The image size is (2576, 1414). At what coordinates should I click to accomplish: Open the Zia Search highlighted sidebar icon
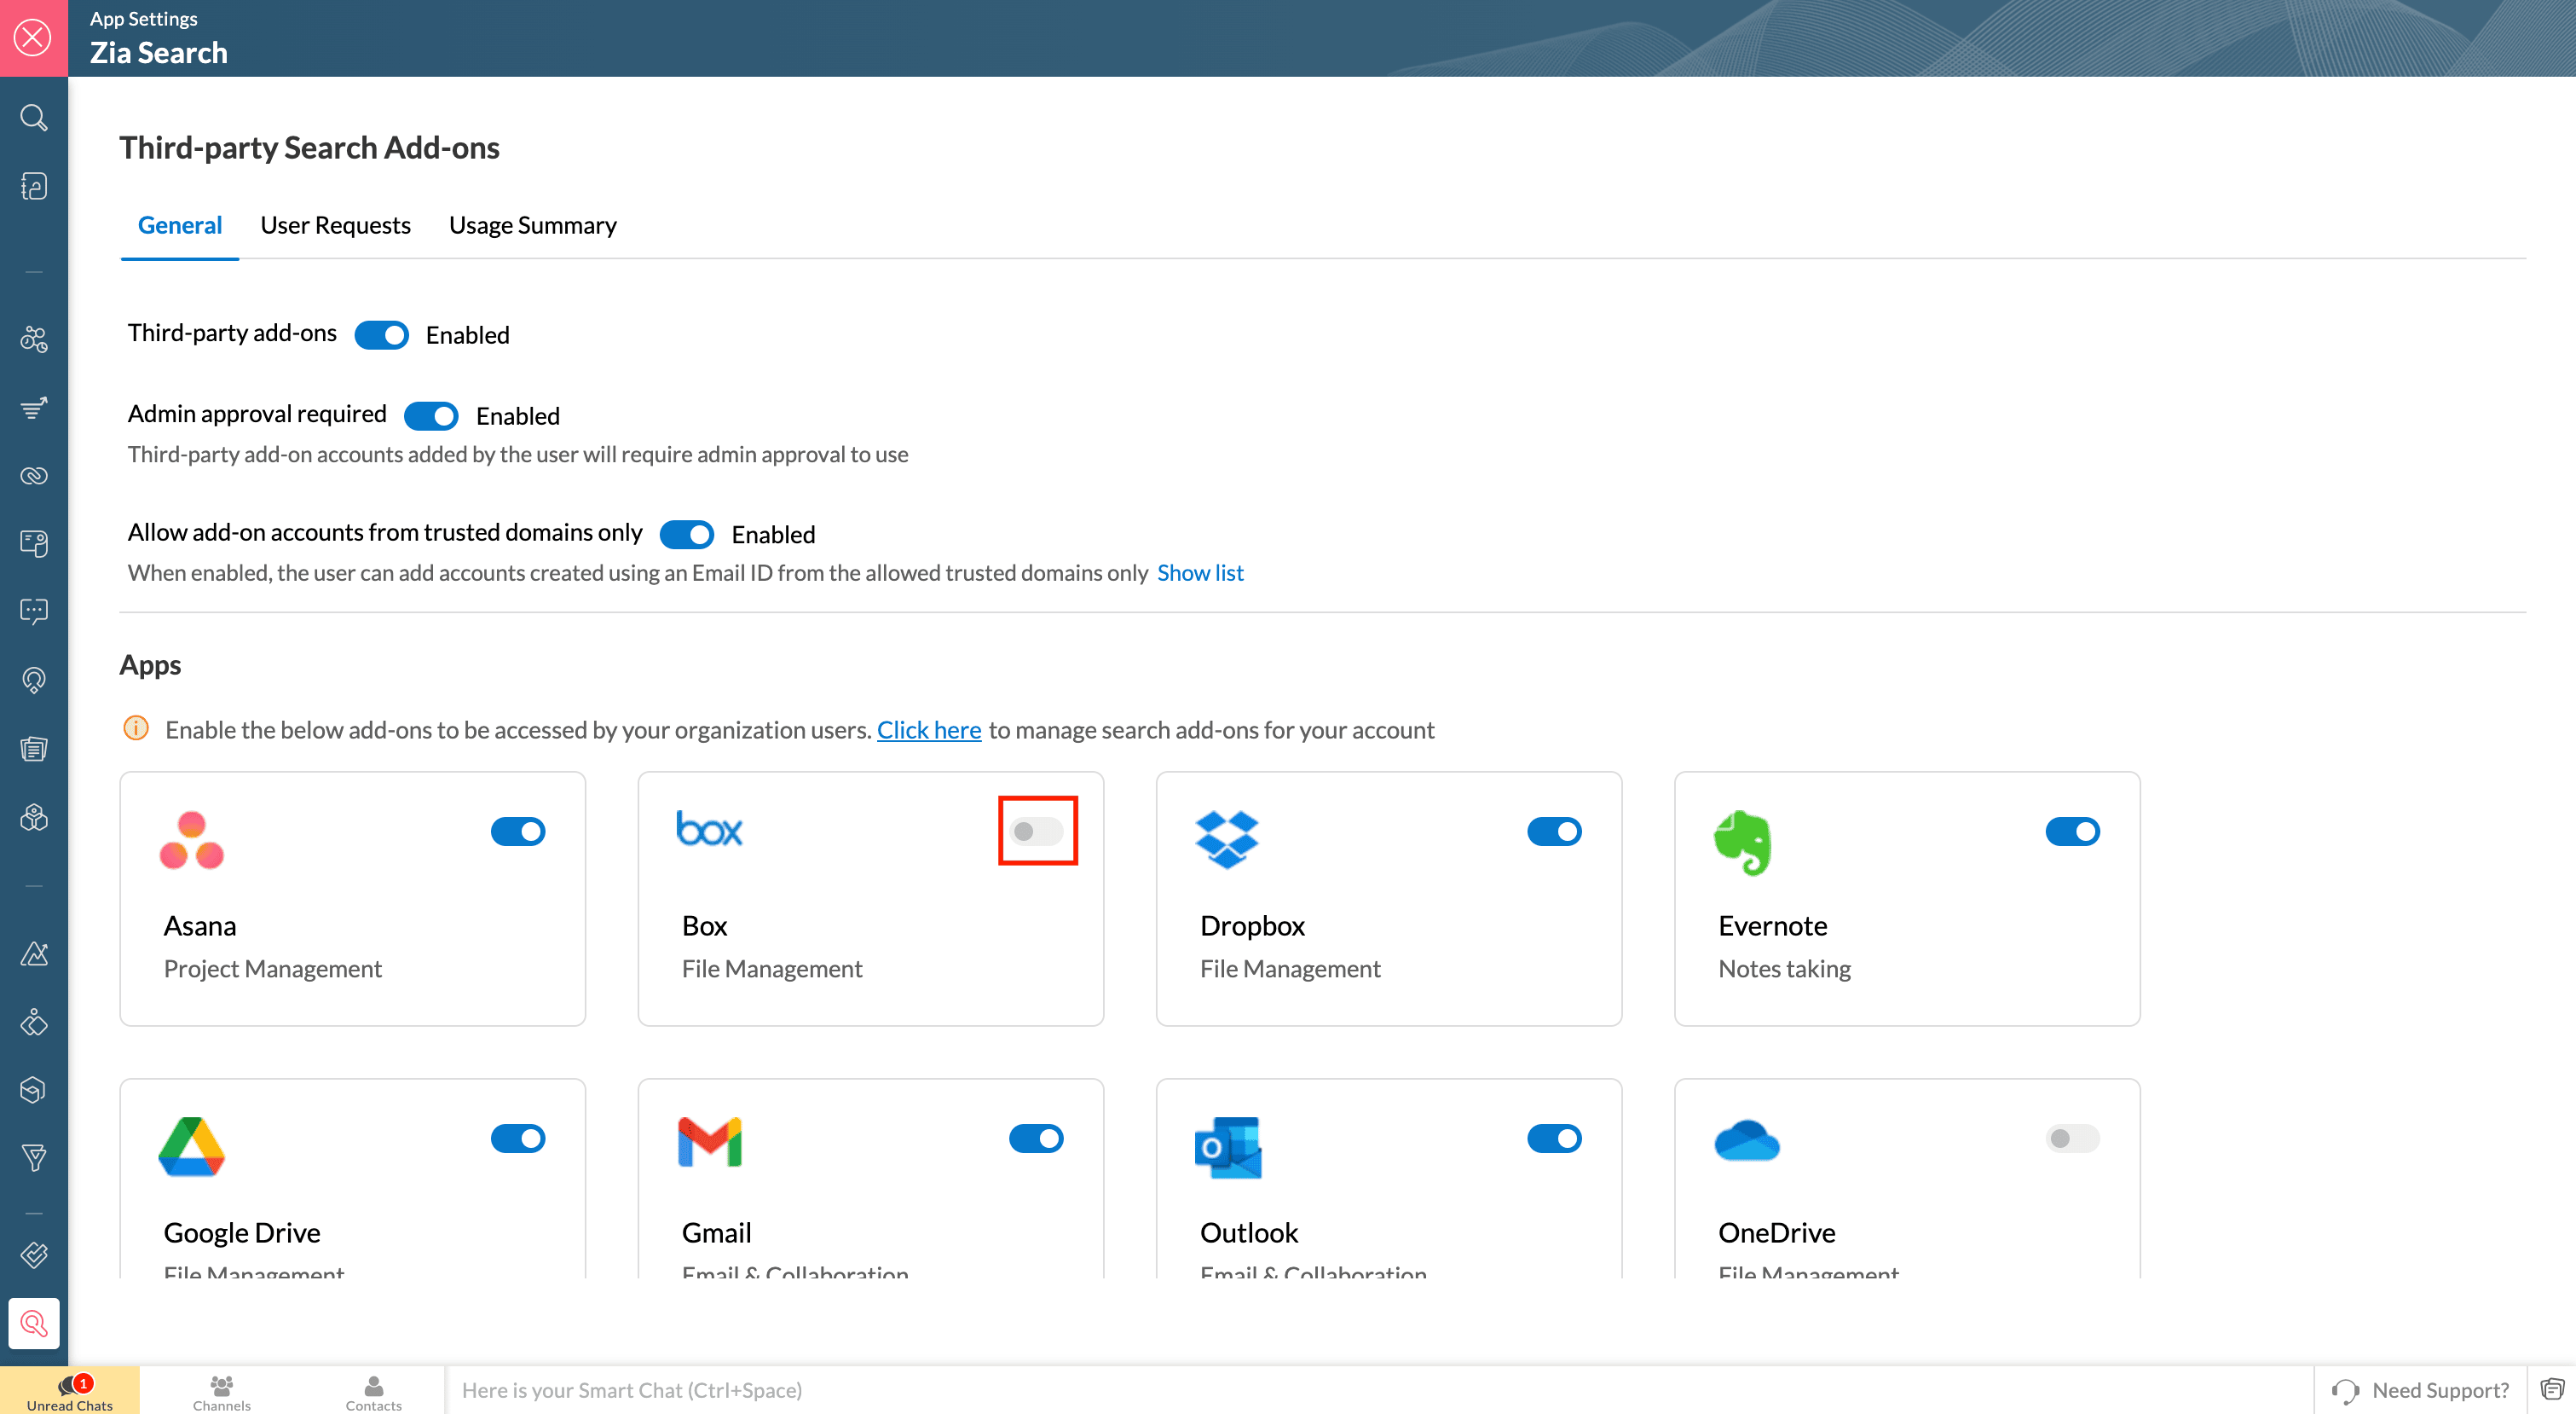coord(33,1323)
